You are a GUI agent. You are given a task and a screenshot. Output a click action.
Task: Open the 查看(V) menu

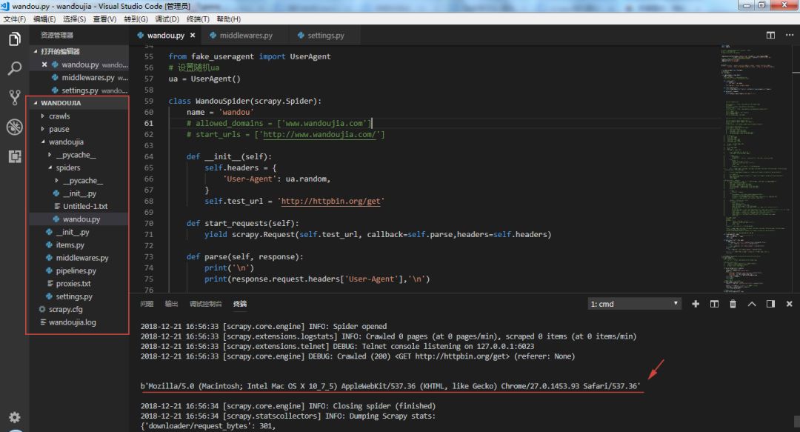pyautogui.click(x=104, y=19)
